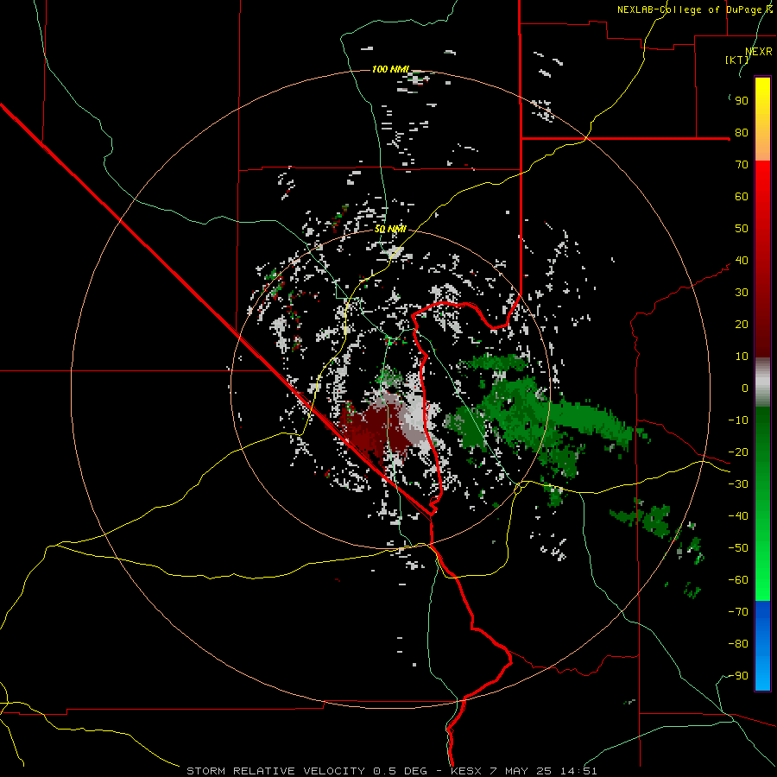Viewport: 777px width, 777px height.
Task: Click the NEXR label above the scale
Action: (759, 52)
